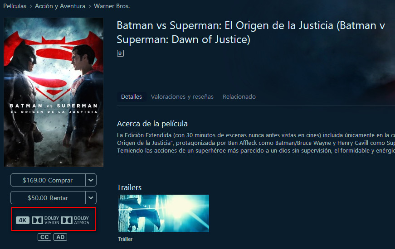
Task: Click the 4K quality badge
Action: [x=23, y=220]
